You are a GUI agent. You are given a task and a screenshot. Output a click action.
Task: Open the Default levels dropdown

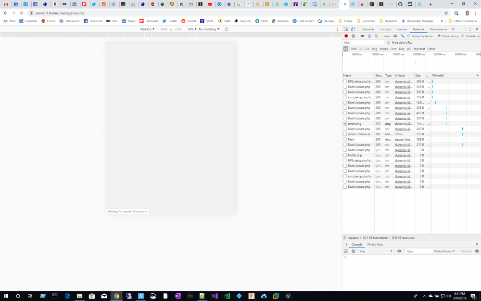(x=444, y=251)
